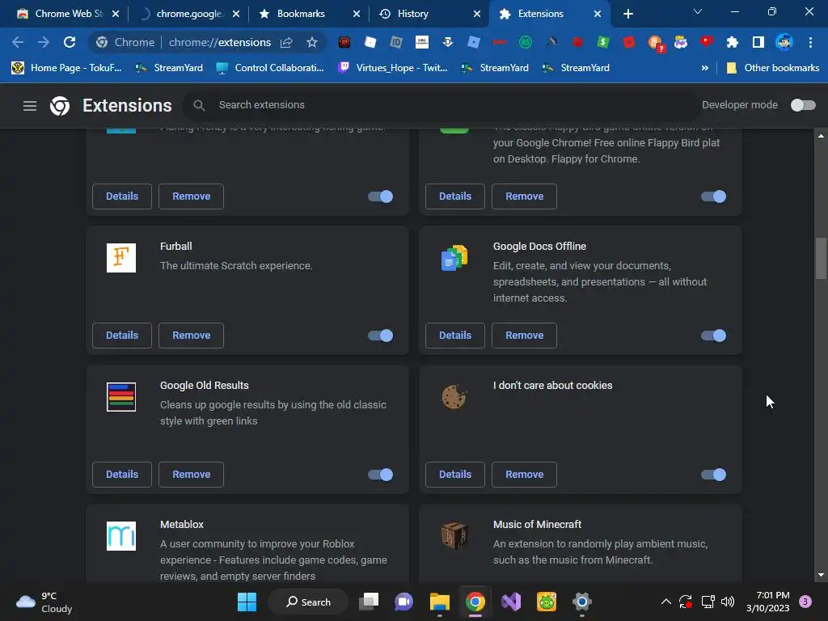
Task: Open the volume control in system tray
Action: pyautogui.click(x=728, y=602)
